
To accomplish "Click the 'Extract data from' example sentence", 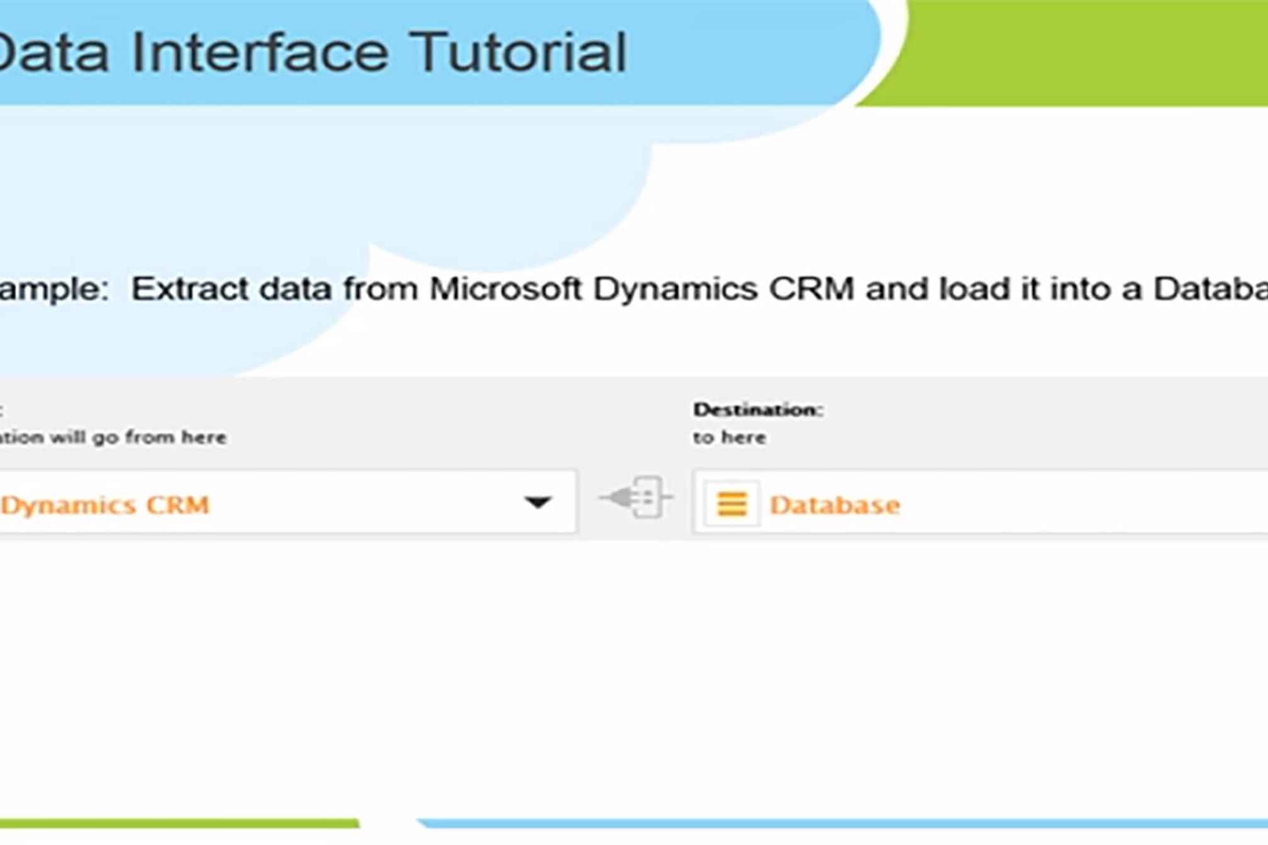I will [x=274, y=289].
